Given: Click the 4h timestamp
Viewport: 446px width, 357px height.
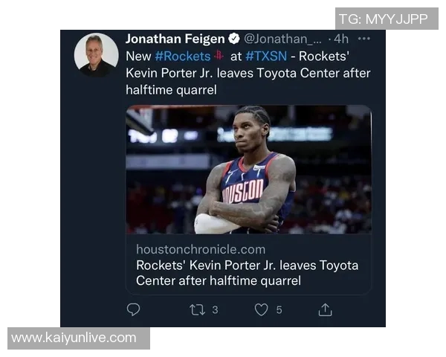Looking at the screenshot, I should (341, 39).
